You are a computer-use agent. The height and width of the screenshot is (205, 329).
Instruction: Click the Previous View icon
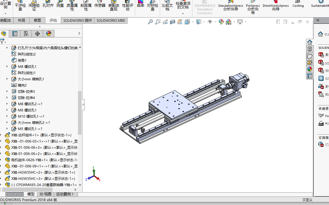pyautogui.click(x=165, y=22)
